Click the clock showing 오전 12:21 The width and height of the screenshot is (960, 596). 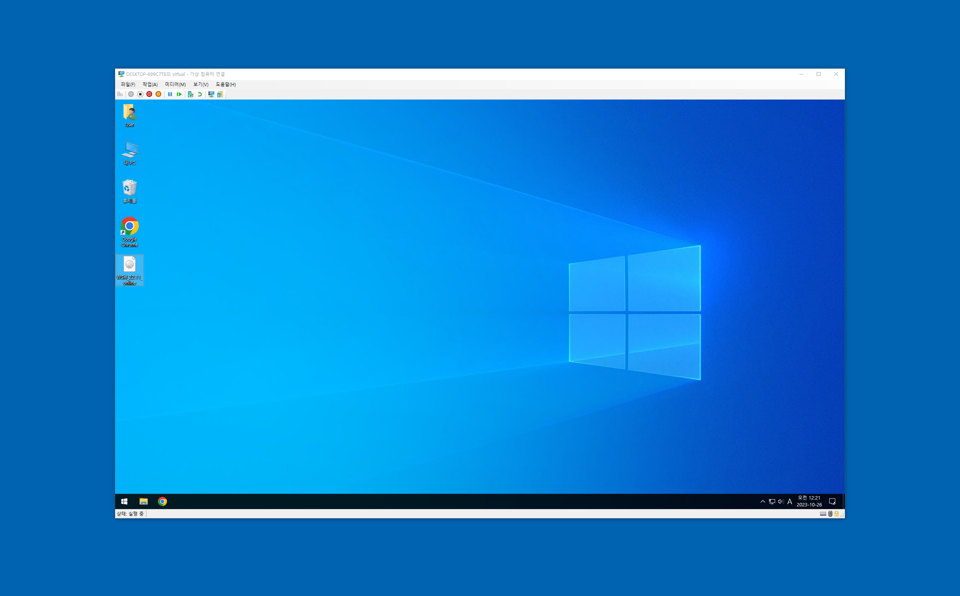pos(809,501)
